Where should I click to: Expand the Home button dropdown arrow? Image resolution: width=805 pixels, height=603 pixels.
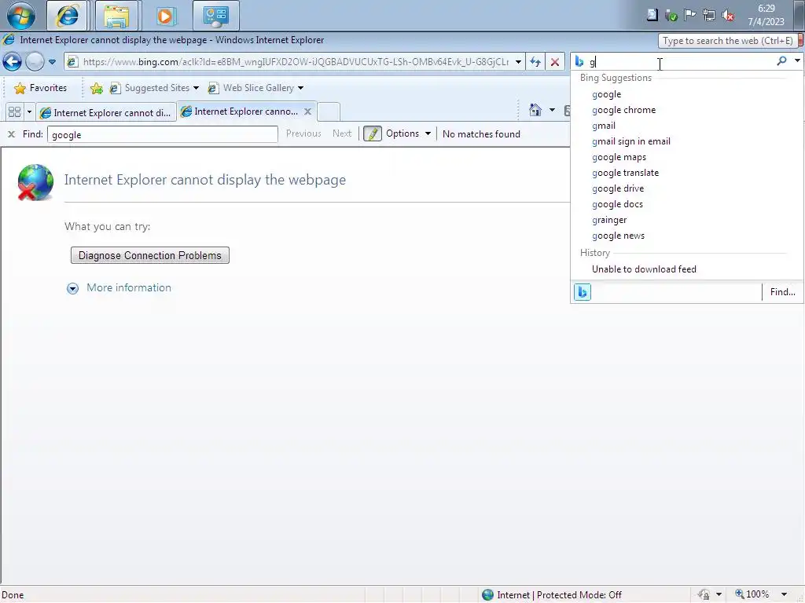[x=552, y=110]
